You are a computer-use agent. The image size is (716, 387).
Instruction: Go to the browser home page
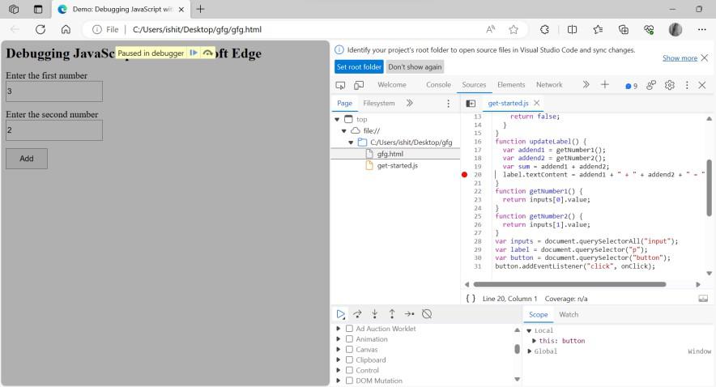point(66,30)
